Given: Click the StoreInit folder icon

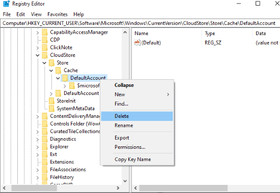Looking at the screenshot, I should (x=51, y=101).
